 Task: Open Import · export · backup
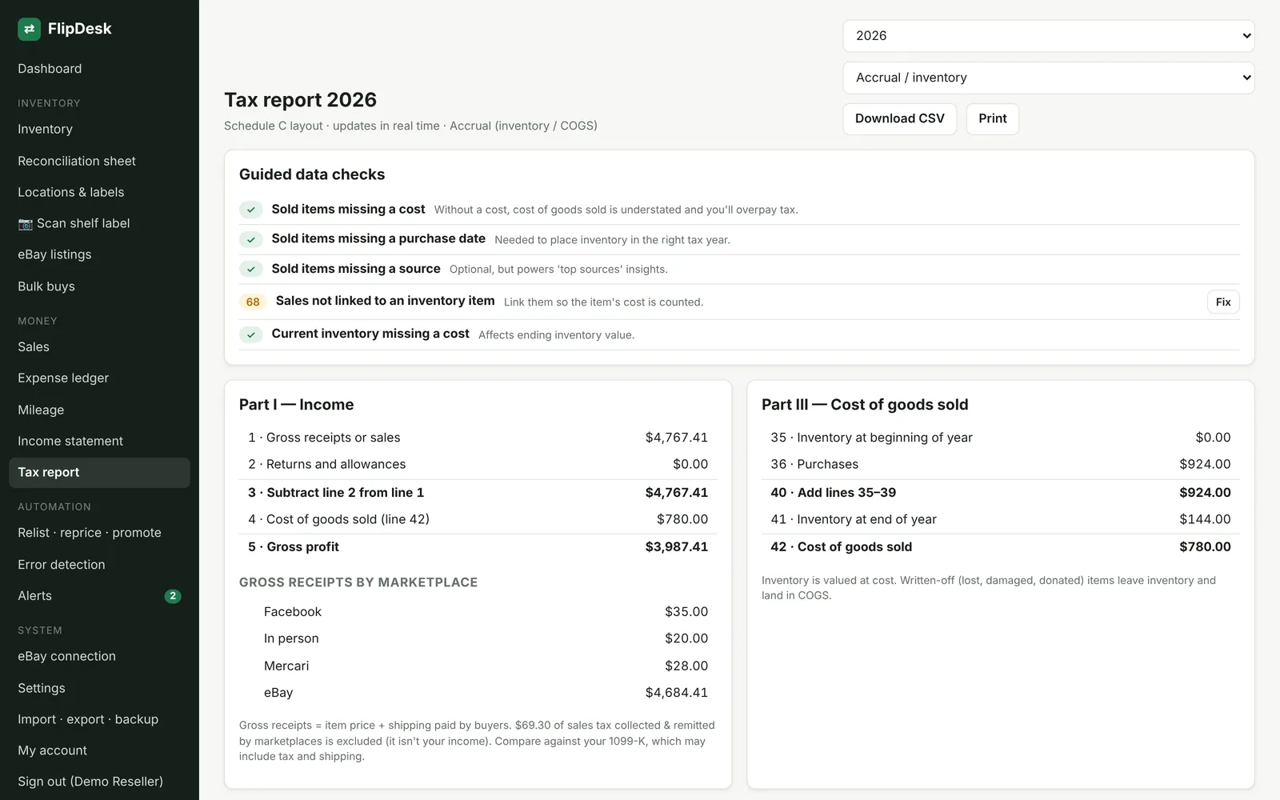point(99,719)
